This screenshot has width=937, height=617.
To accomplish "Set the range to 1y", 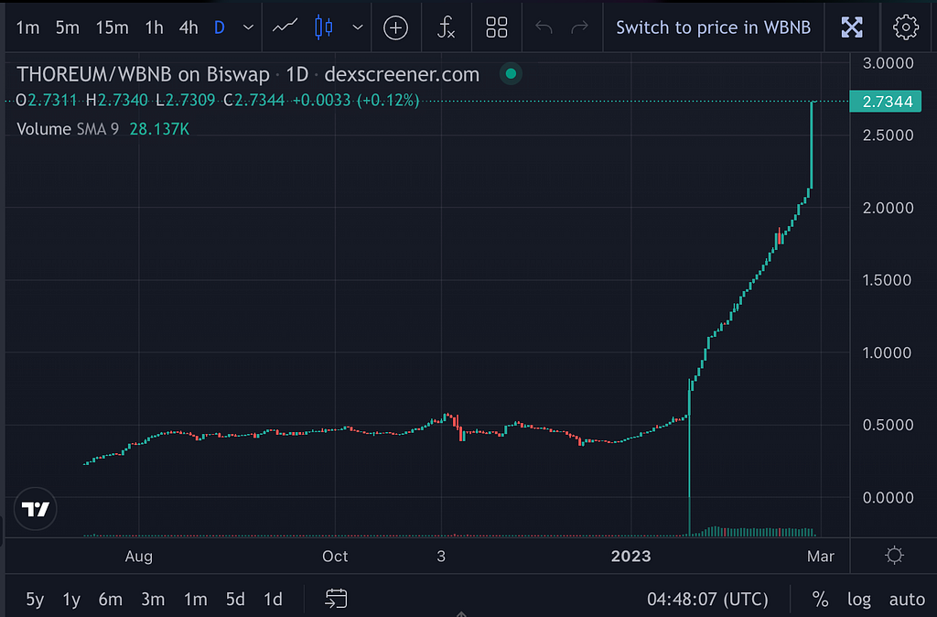I will click(71, 599).
